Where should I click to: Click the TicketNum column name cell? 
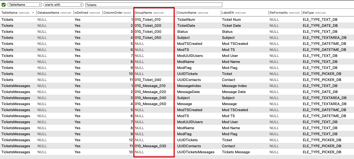[186, 20]
